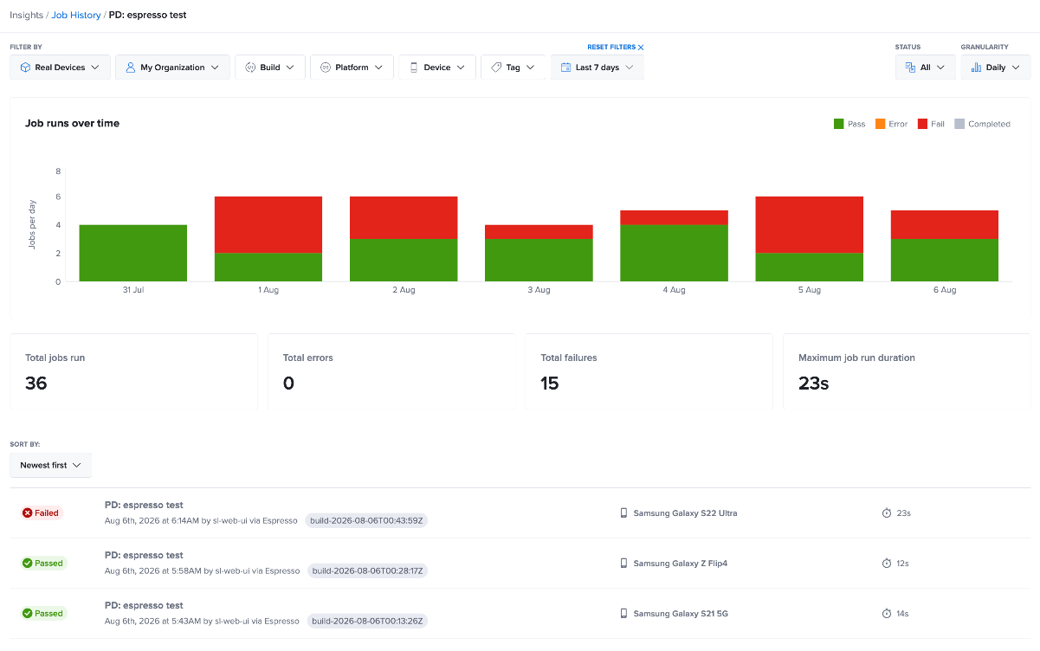The width and height of the screenshot is (1040, 651).
Task: Open the Status All dropdown
Action: point(925,68)
